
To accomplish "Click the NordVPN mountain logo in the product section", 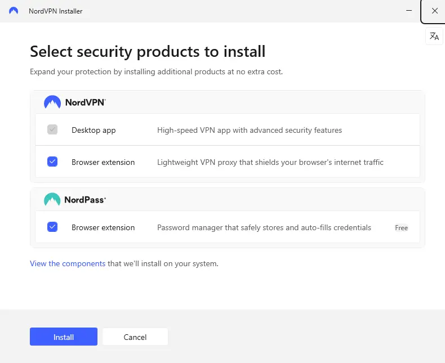I will coord(52,102).
